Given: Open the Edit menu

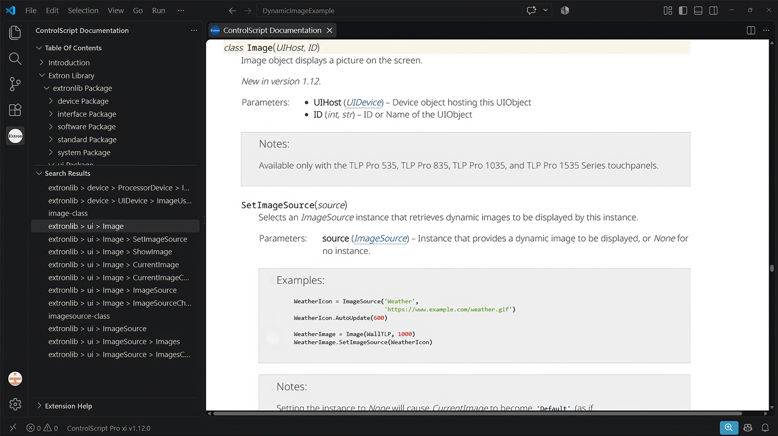Looking at the screenshot, I should tap(52, 10).
